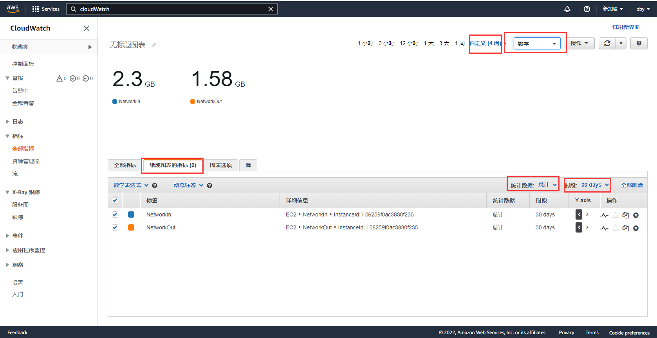Open the notifications bell
The height and width of the screenshot is (338, 657).
(x=567, y=9)
